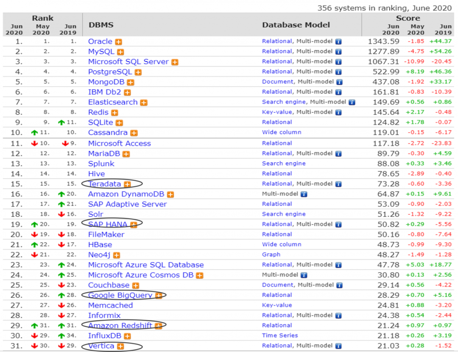Open the Google BigQuery link
The height and width of the screenshot is (352, 458).
120,295
